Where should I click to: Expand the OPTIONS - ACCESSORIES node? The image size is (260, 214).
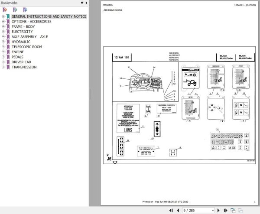point(3,22)
